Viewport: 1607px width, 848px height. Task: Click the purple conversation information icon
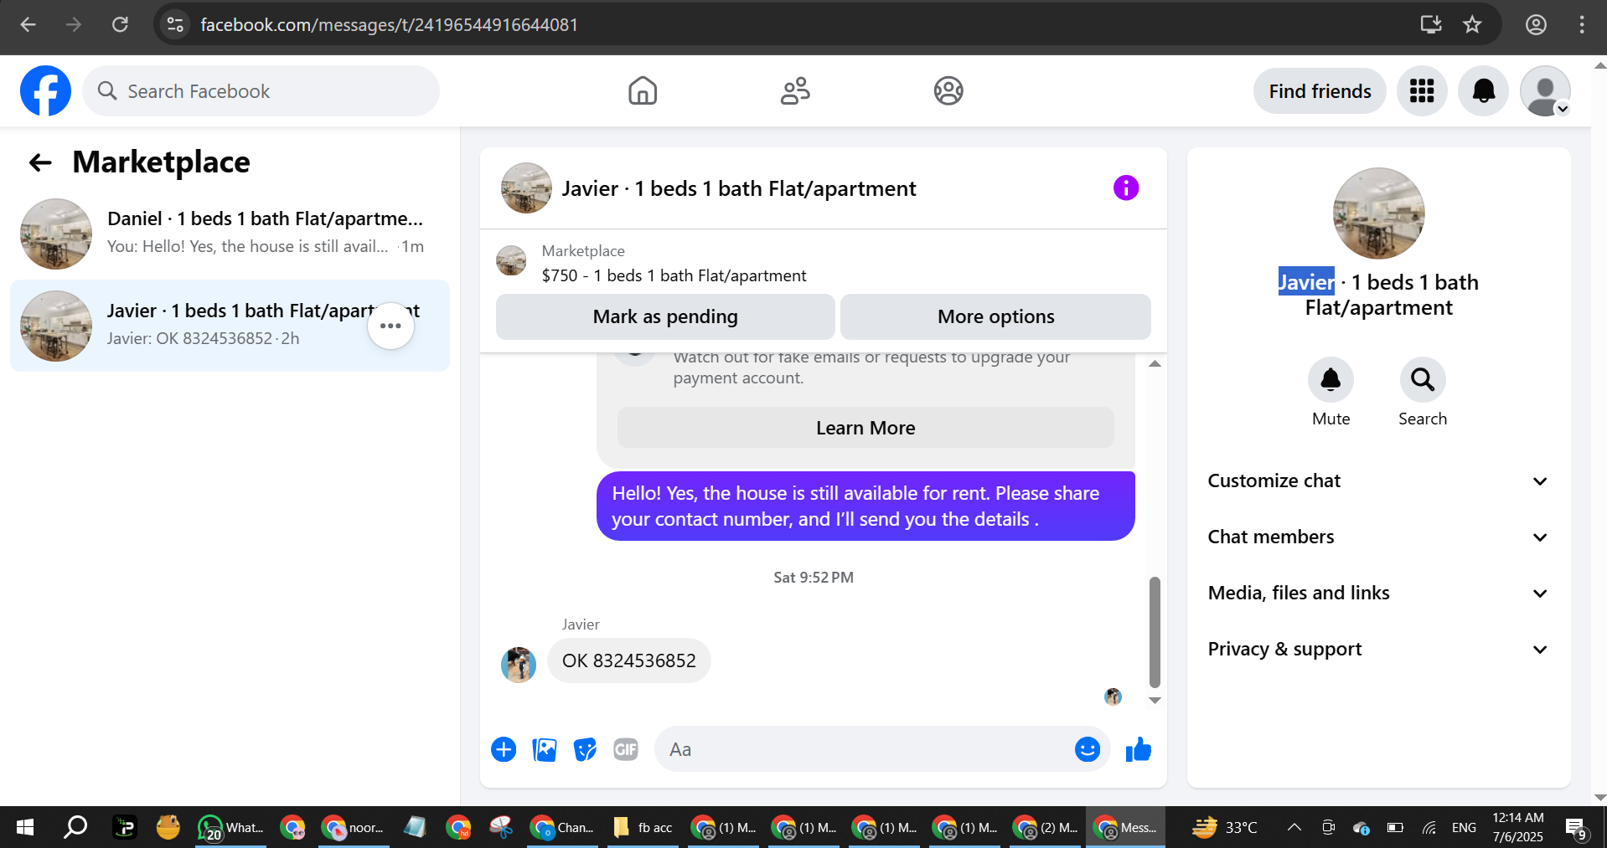(x=1125, y=188)
